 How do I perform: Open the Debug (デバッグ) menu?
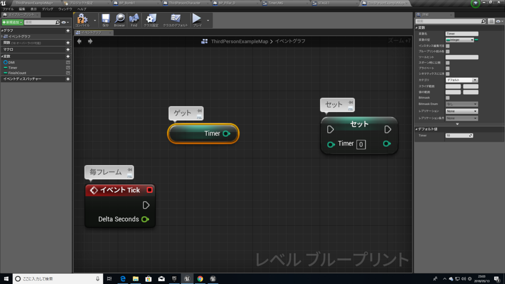tap(47, 9)
